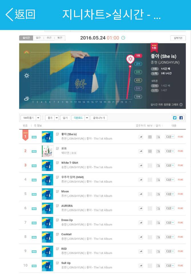Image resolution: width=191 pixels, height=274 pixels.
Task: View lyrics icon beside Moon
Action: click(57, 192)
